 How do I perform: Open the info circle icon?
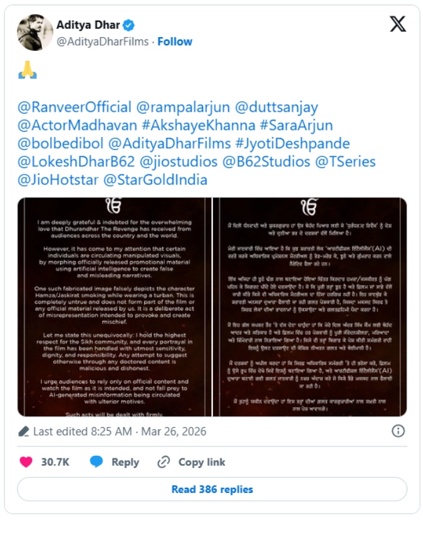coord(398,431)
